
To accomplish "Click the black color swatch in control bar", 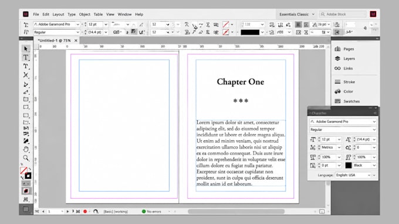I will point(250,32).
